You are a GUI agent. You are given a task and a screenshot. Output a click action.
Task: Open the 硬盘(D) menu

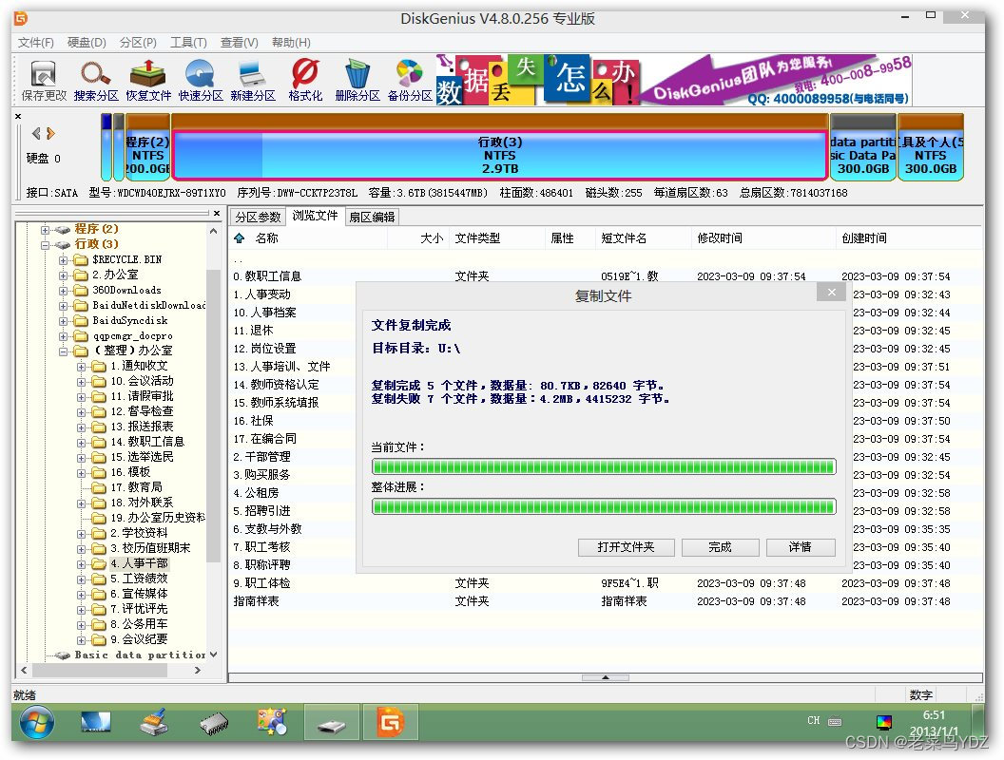(x=87, y=42)
